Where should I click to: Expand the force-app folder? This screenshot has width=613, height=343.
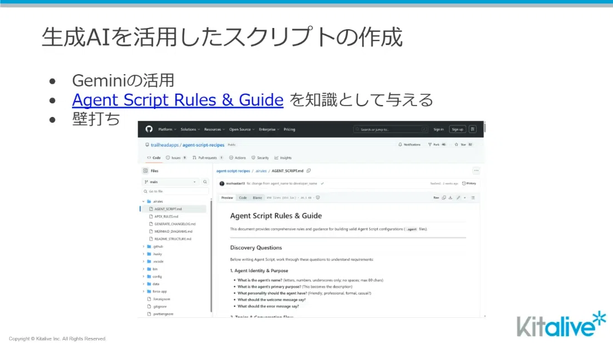pyautogui.click(x=143, y=292)
